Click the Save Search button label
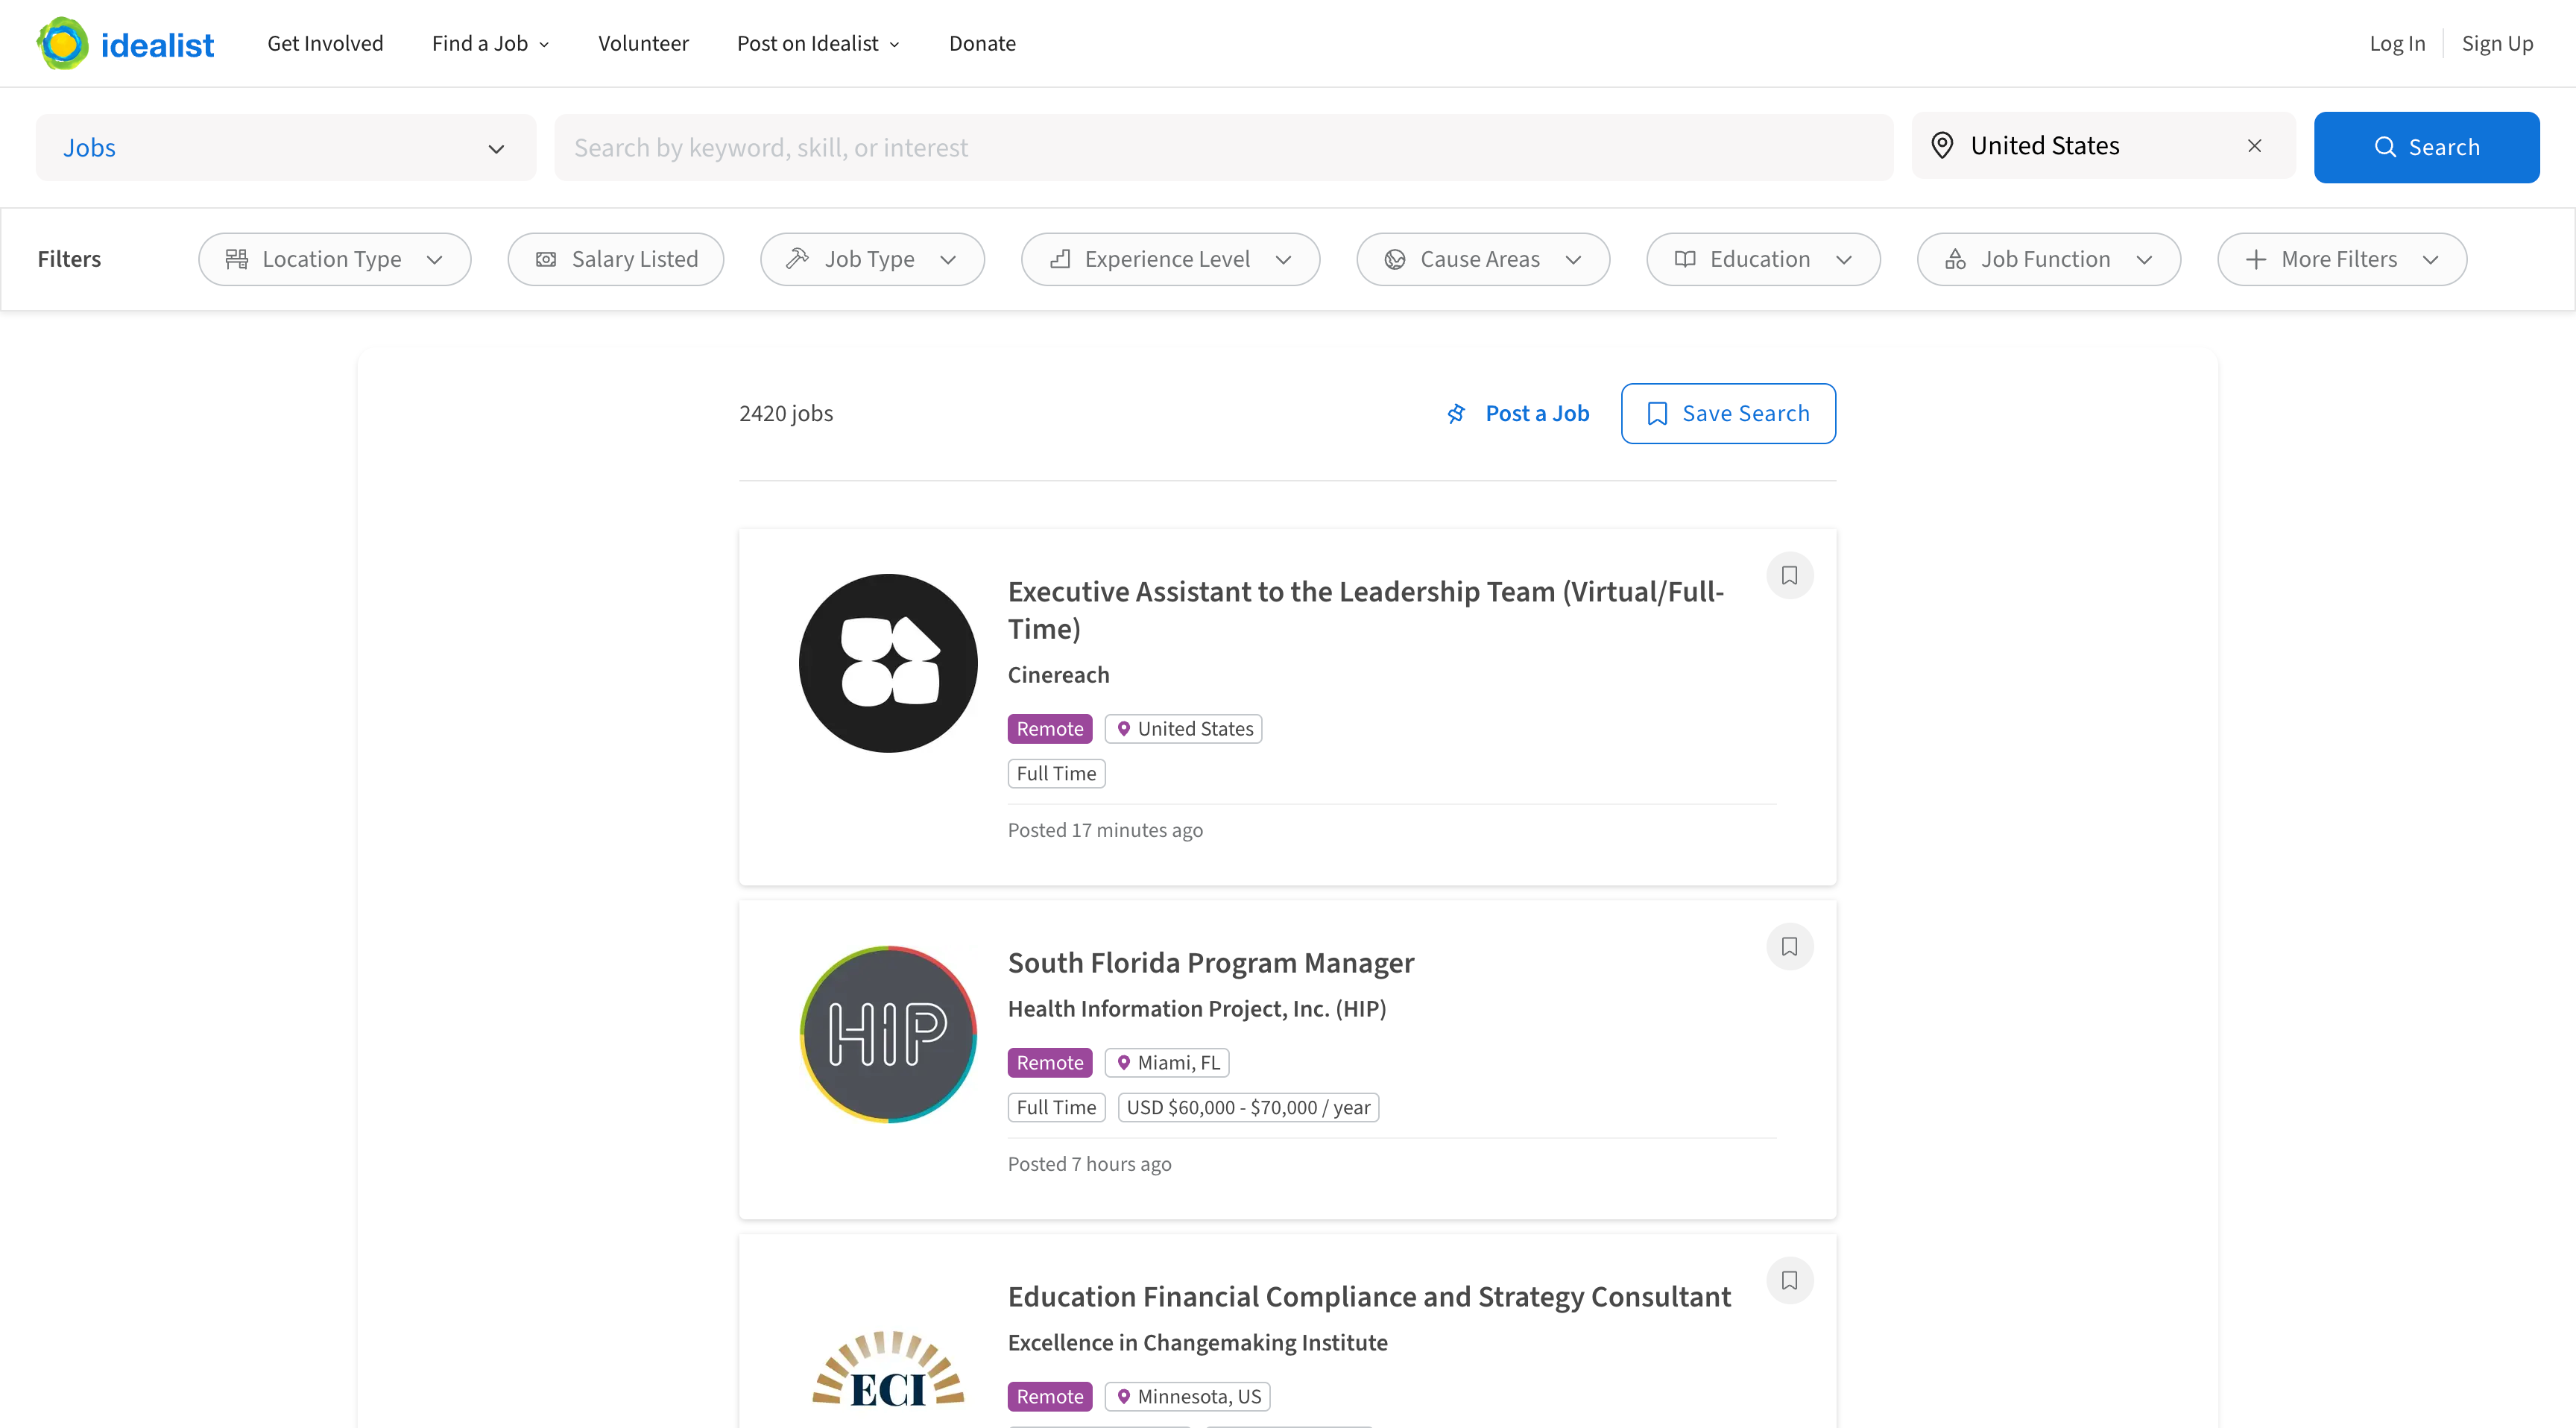The height and width of the screenshot is (1428, 2576). coord(1745,413)
